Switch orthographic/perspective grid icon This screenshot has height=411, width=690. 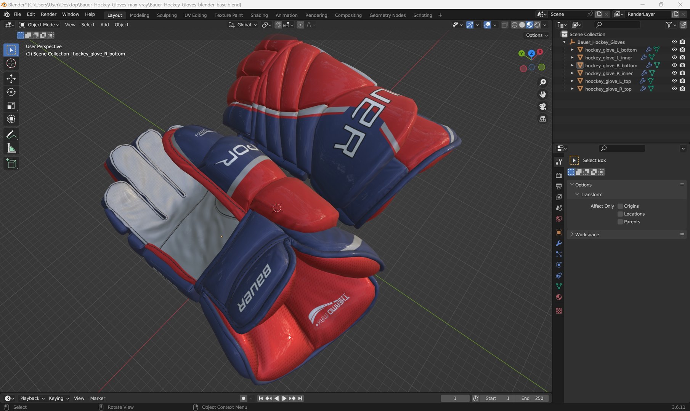point(542,119)
